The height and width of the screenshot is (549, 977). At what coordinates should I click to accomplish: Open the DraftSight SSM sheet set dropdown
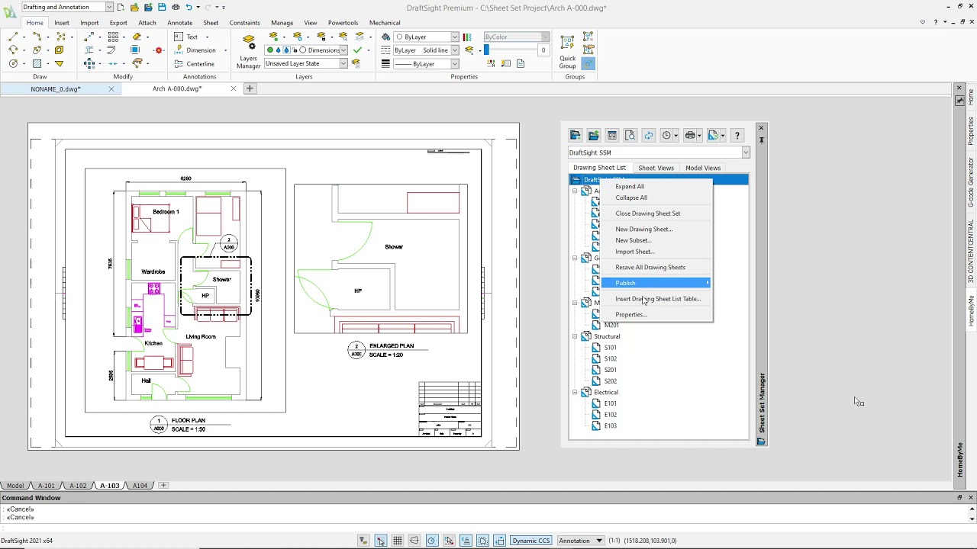(746, 152)
